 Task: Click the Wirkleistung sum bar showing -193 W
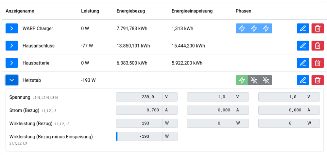140,136
